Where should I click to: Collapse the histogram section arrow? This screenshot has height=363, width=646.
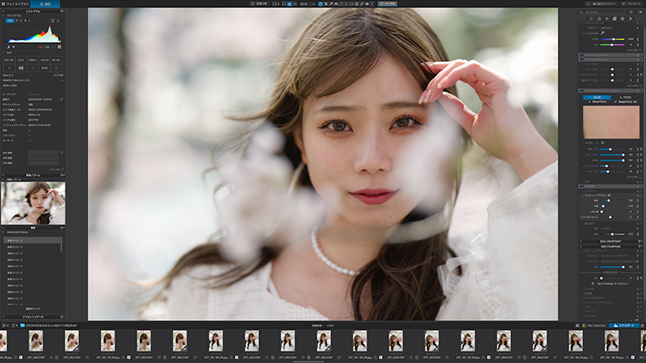[3, 15]
